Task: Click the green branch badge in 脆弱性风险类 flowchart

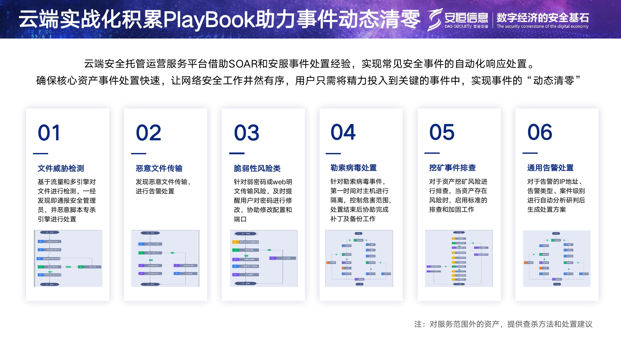Action: (x=269, y=250)
